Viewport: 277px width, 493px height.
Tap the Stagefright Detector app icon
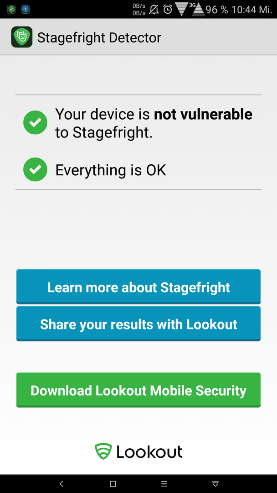tap(22, 37)
